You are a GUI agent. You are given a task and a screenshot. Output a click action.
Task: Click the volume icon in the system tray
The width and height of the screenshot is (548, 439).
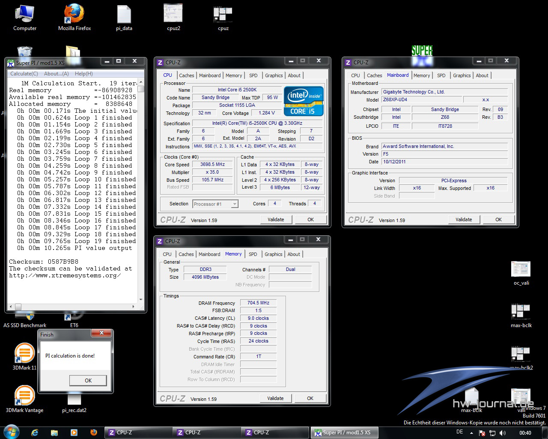pos(503,433)
